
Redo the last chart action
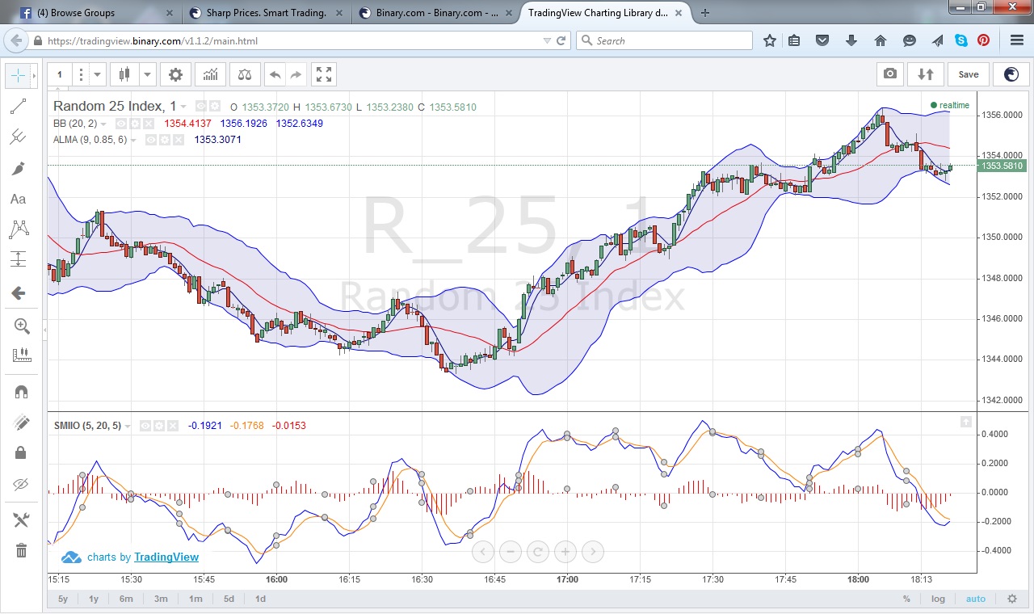pos(296,74)
